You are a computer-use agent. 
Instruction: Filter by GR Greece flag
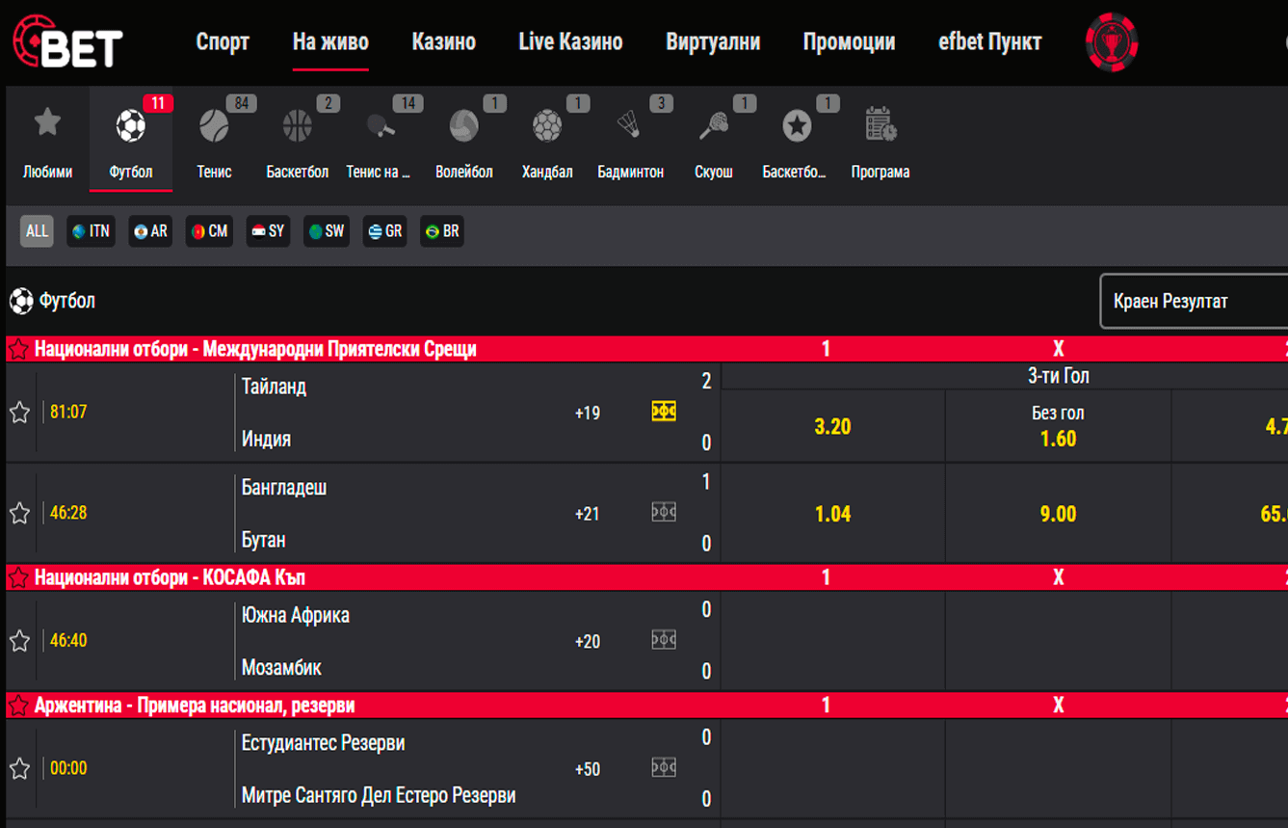(384, 231)
